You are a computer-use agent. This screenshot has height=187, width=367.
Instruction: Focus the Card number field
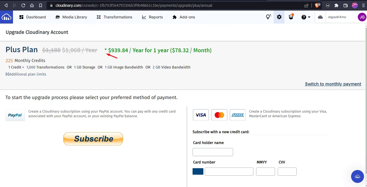tap(229, 172)
